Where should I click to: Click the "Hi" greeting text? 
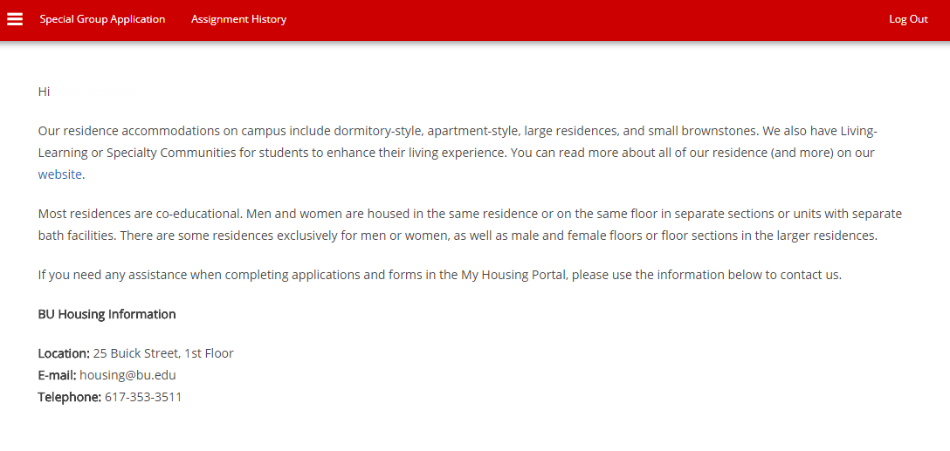(44, 92)
